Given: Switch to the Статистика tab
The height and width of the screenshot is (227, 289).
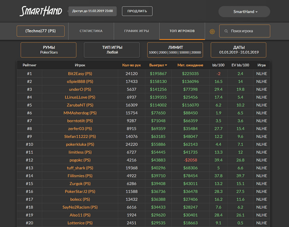Looking at the screenshot, I should 91,31.
